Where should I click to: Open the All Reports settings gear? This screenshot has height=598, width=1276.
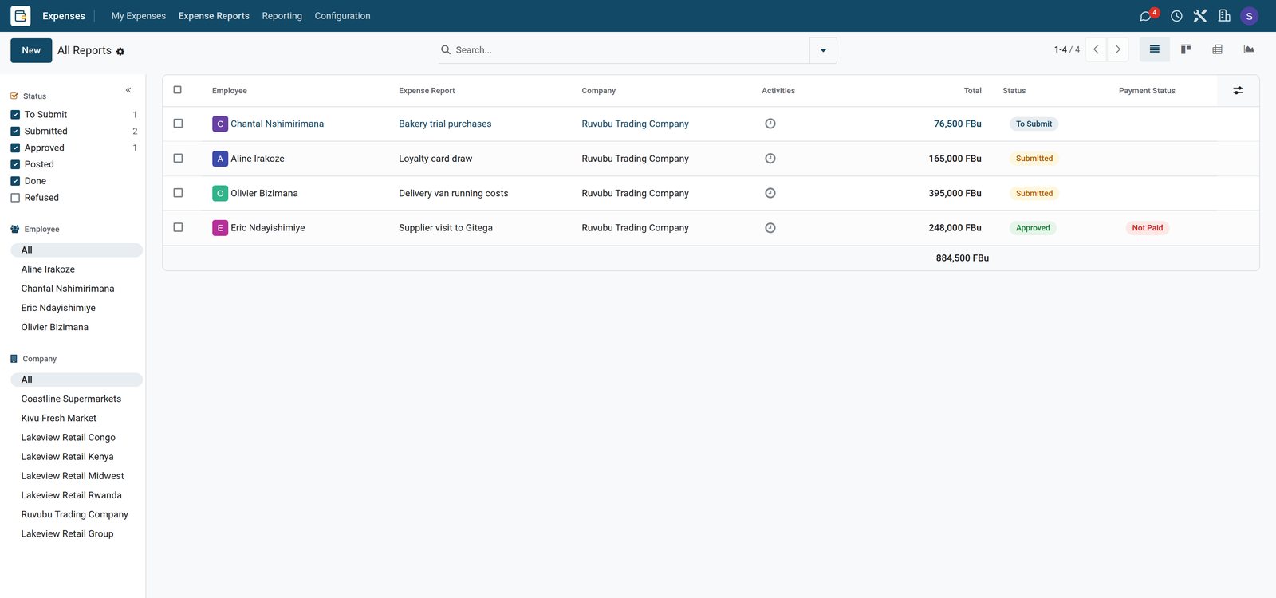pyautogui.click(x=120, y=51)
